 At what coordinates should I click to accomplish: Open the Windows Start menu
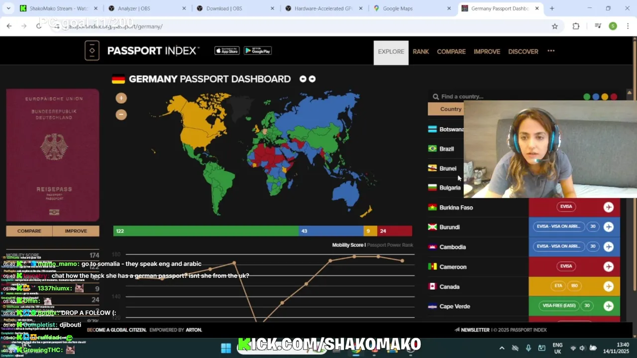(226, 348)
